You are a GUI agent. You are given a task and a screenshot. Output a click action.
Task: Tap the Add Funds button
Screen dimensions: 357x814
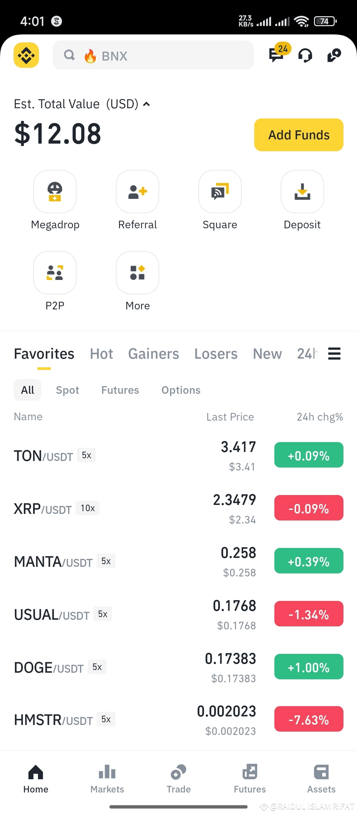[298, 135]
